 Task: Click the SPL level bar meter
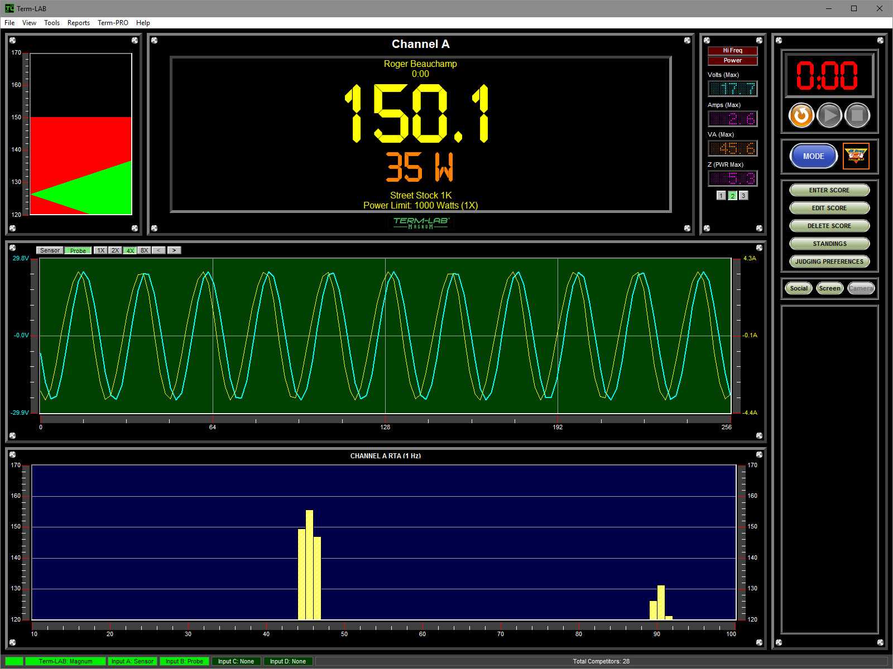[x=80, y=134]
